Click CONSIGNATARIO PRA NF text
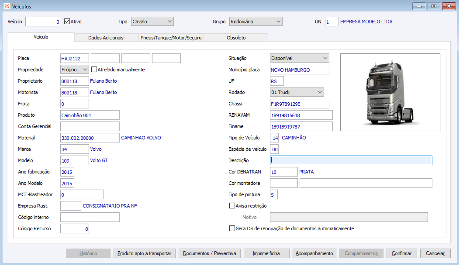The height and width of the screenshot is (265, 459). 110,206
